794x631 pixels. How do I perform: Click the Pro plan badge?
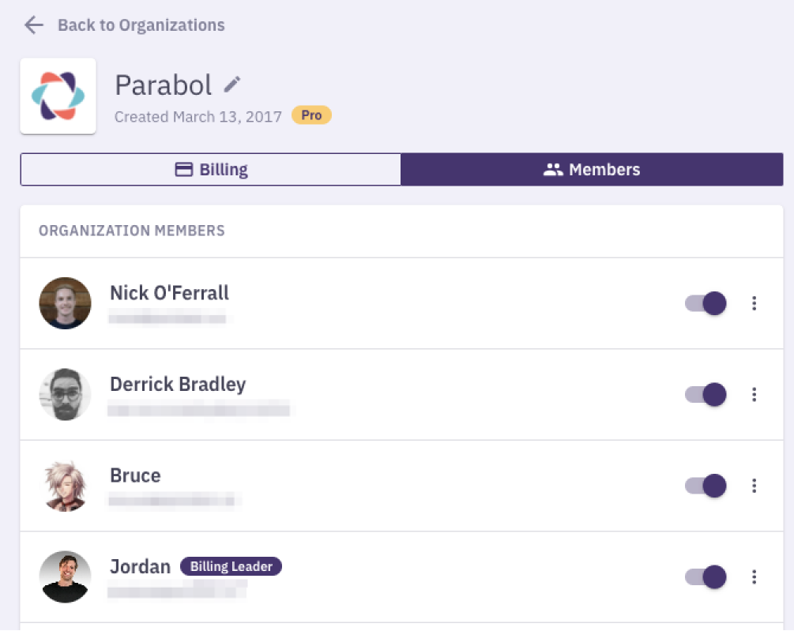coord(311,115)
